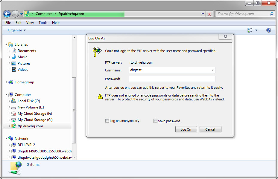Expand the Documents library node

pos(10,51)
